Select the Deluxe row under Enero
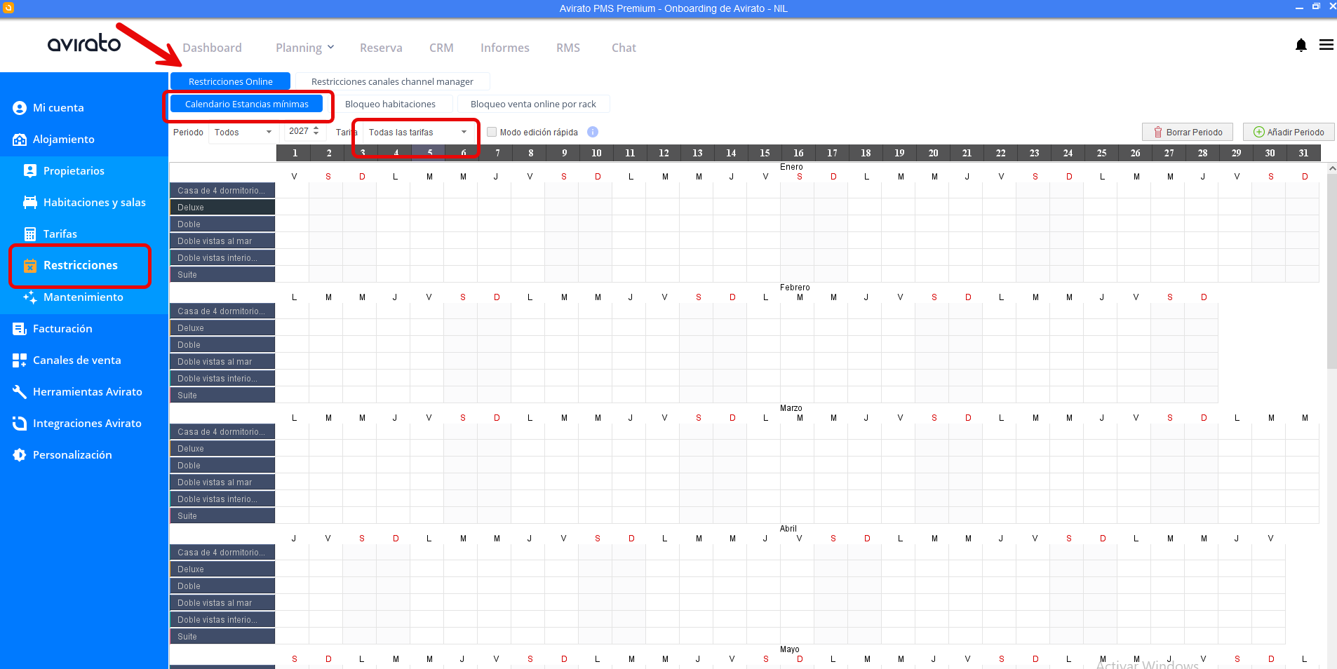 pyautogui.click(x=222, y=208)
